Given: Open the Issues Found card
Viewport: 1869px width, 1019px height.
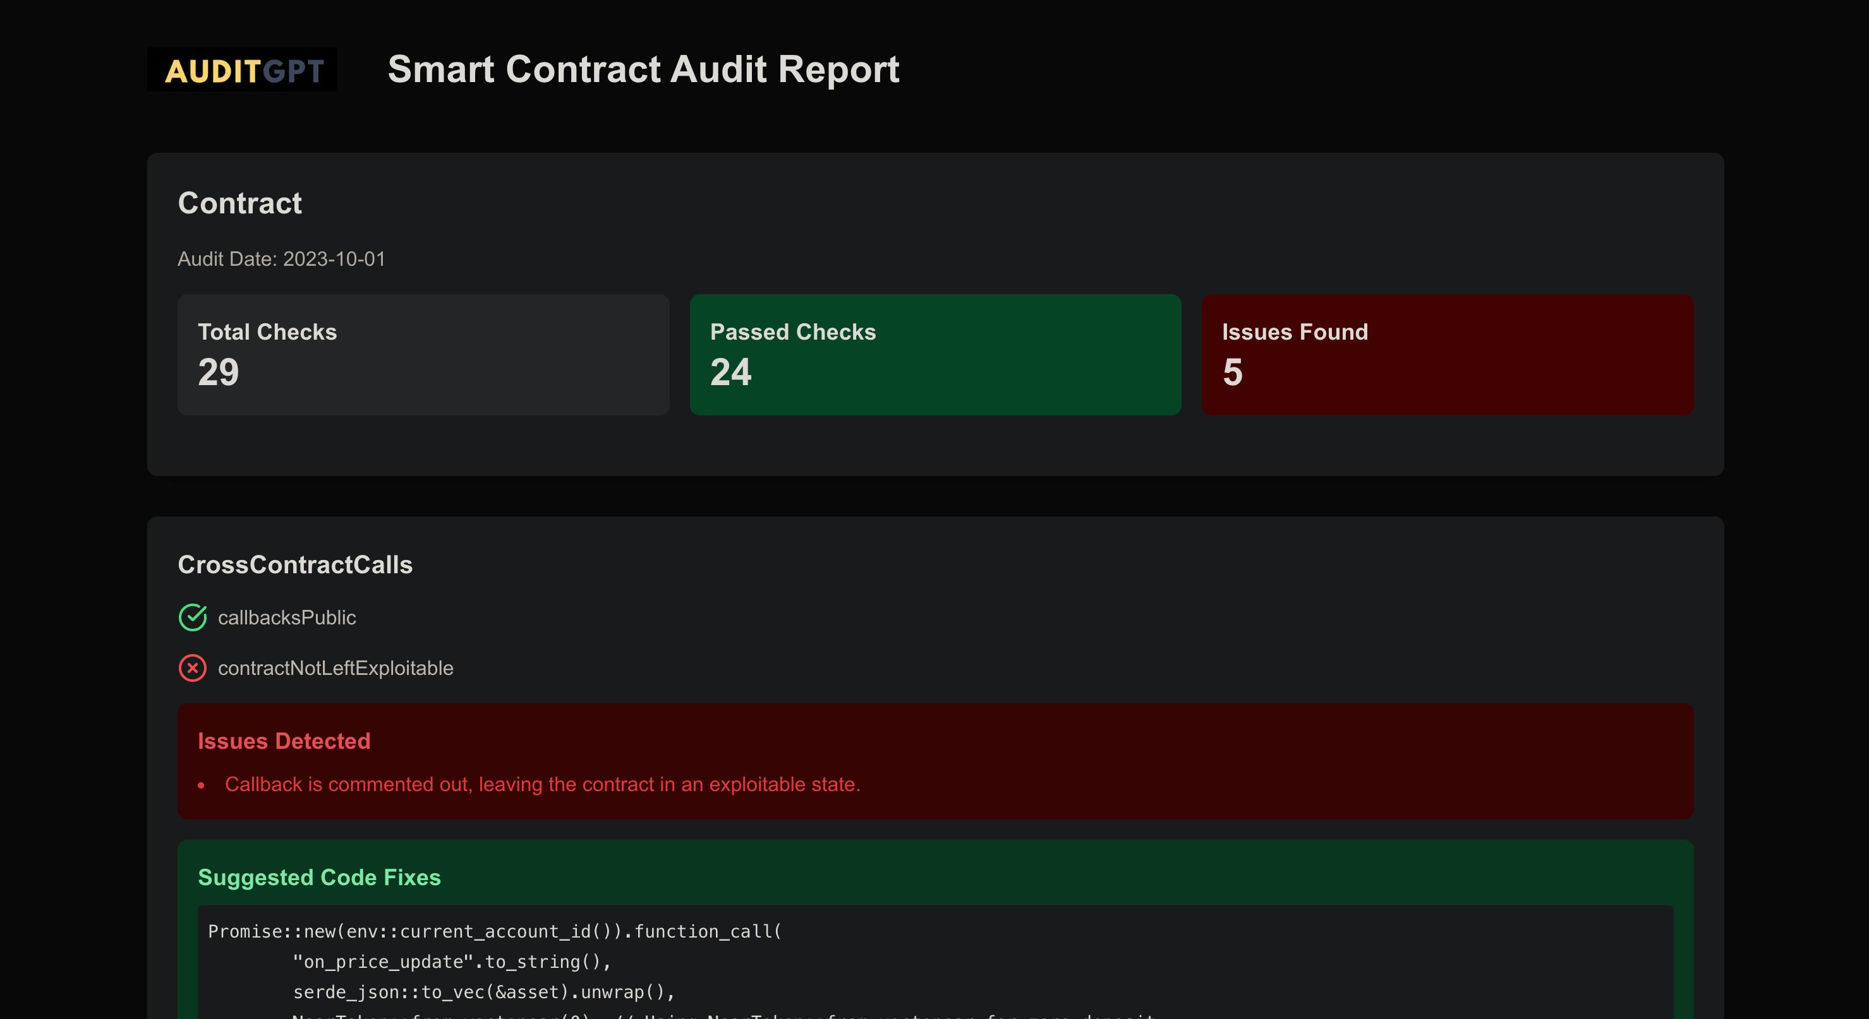Looking at the screenshot, I should coord(1448,354).
